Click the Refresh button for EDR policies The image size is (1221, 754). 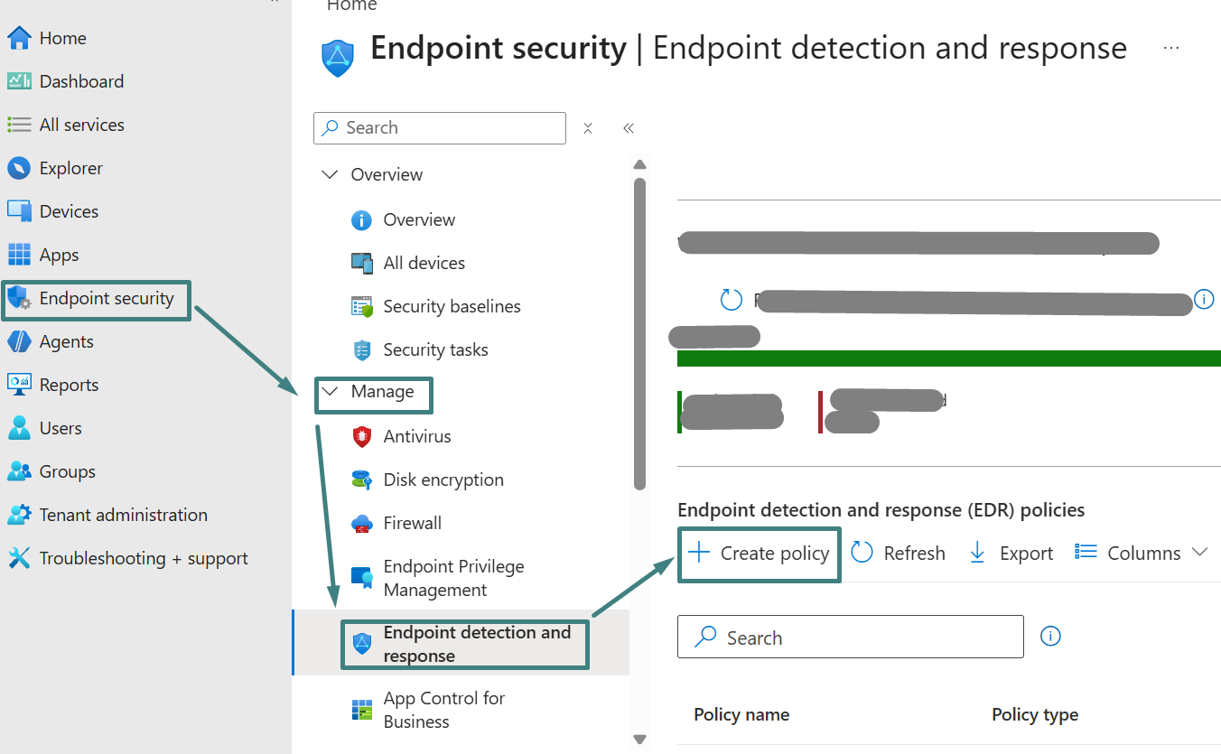[899, 554]
